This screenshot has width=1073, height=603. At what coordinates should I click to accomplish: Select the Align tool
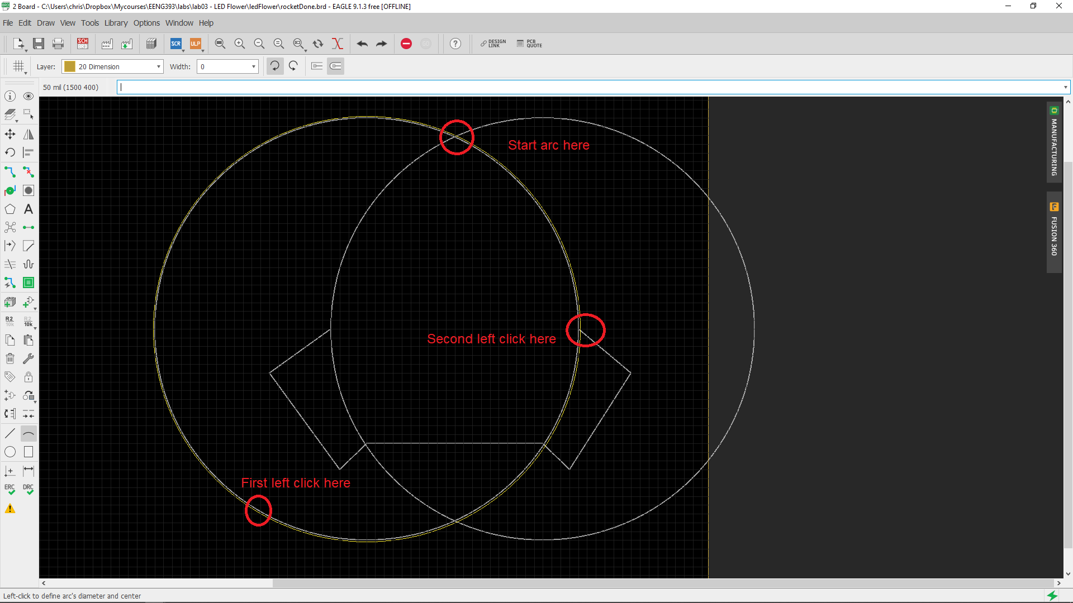29,152
